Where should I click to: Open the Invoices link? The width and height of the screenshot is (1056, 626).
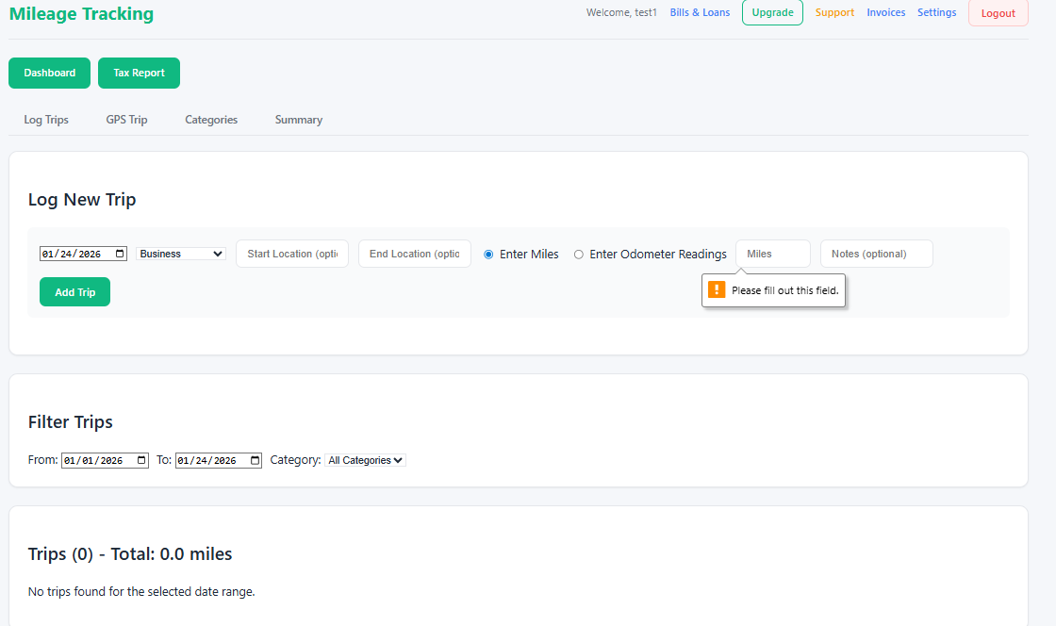[x=885, y=12]
